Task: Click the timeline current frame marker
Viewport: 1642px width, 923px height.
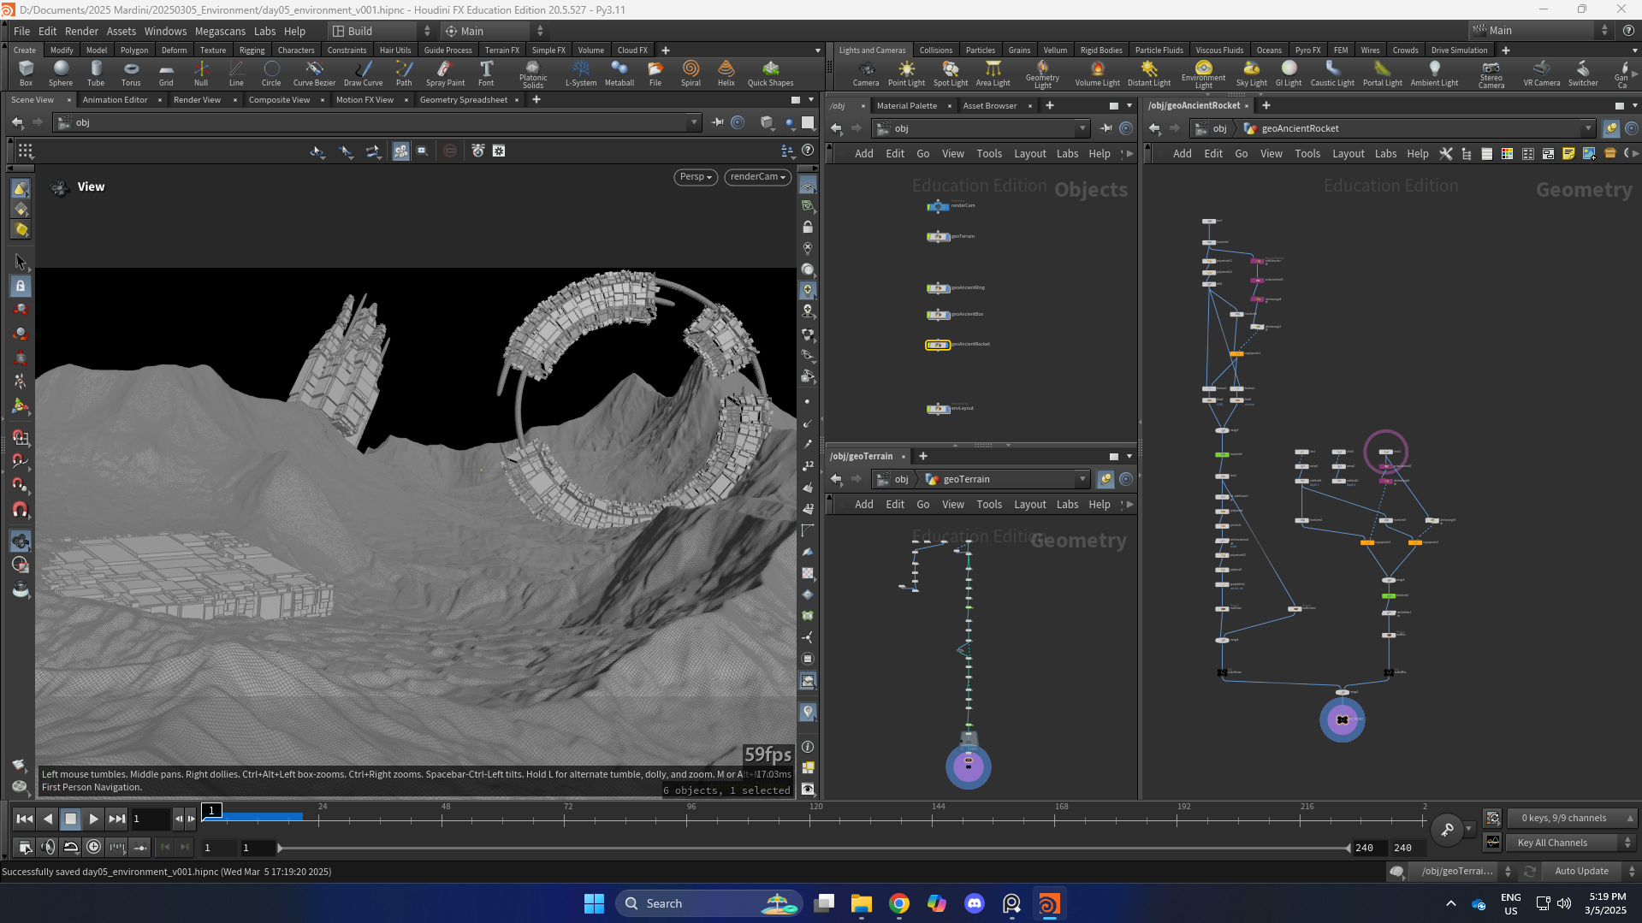Action: (x=211, y=810)
